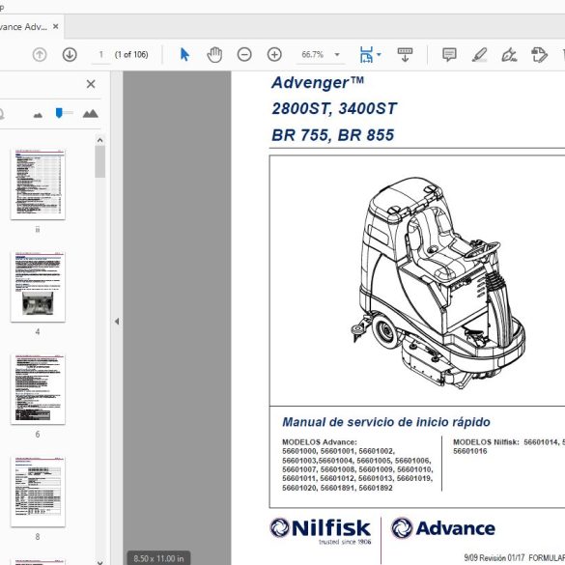Image resolution: width=565 pixels, height=565 pixels.
Task: Choose the Selection arrow tool
Action: (184, 55)
